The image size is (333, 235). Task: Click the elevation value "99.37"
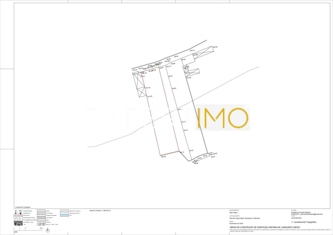(x=170, y=76)
